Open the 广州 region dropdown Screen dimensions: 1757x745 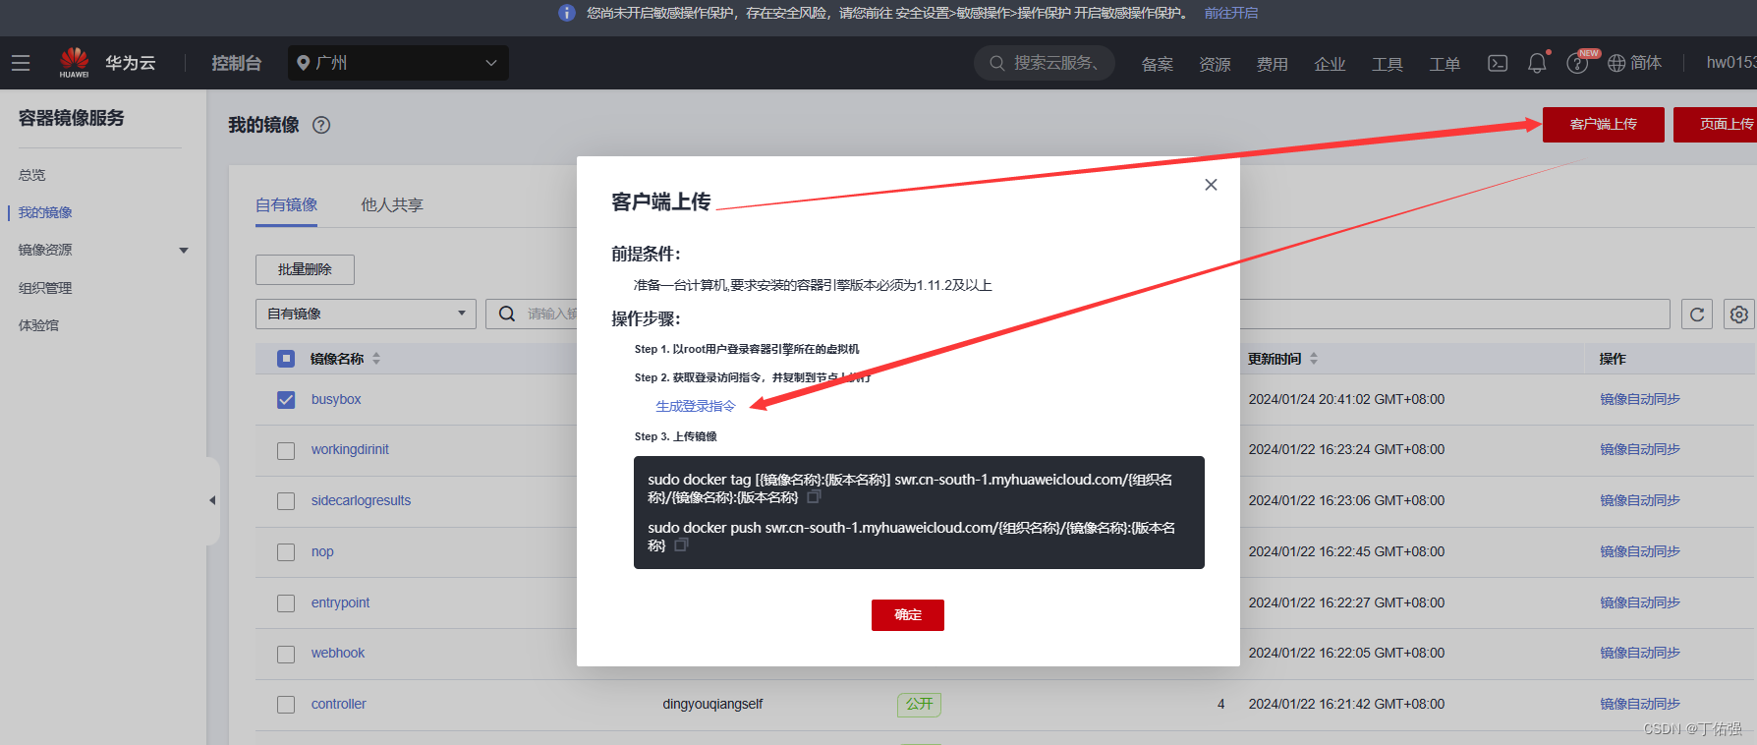point(398,63)
